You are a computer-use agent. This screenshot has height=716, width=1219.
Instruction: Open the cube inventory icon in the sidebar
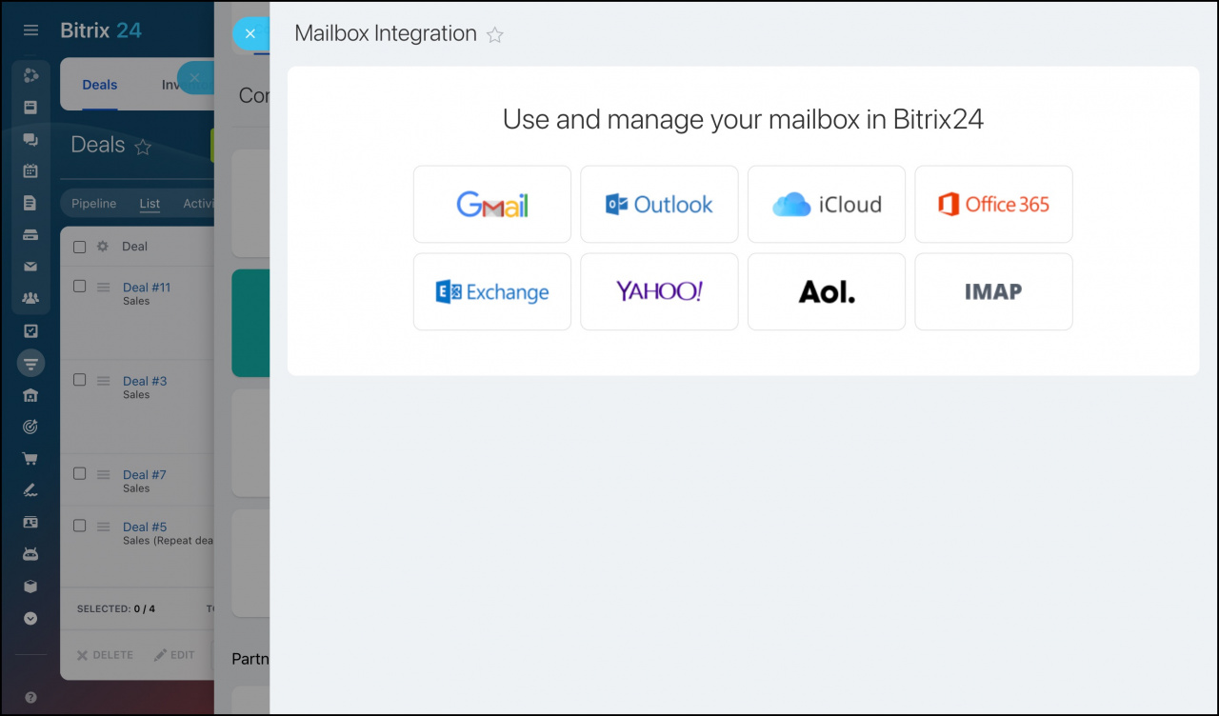pyautogui.click(x=30, y=587)
